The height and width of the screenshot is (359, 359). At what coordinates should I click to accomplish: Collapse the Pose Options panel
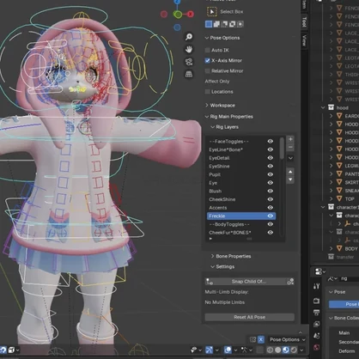pos(207,38)
